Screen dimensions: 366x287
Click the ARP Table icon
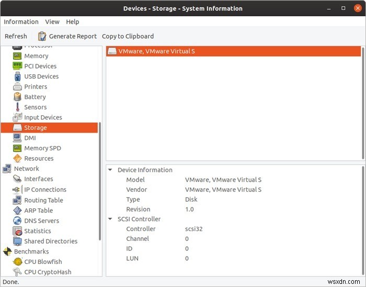click(17, 211)
